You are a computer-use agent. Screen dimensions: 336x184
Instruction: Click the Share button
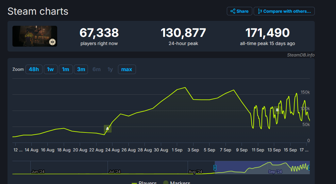[x=239, y=11]
